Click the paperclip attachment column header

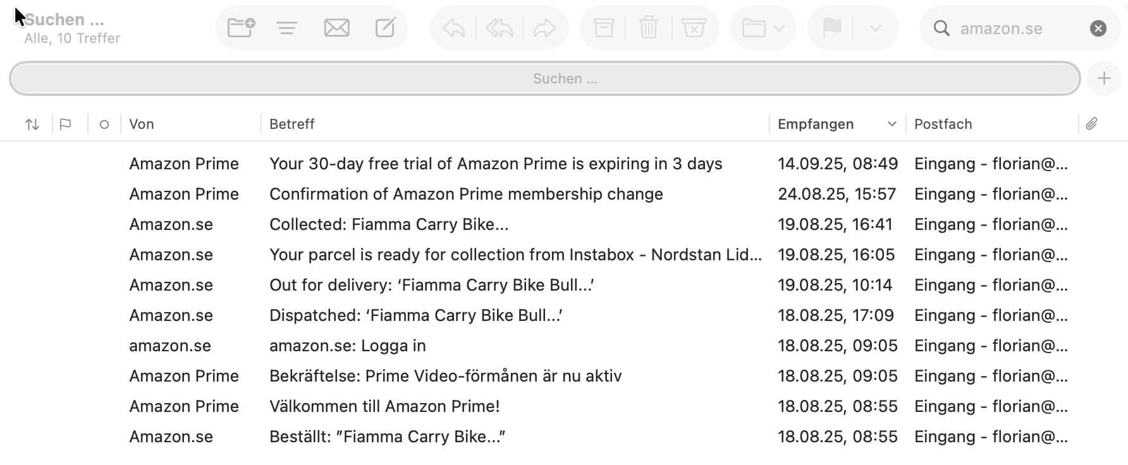click(x=1091, y=123)
